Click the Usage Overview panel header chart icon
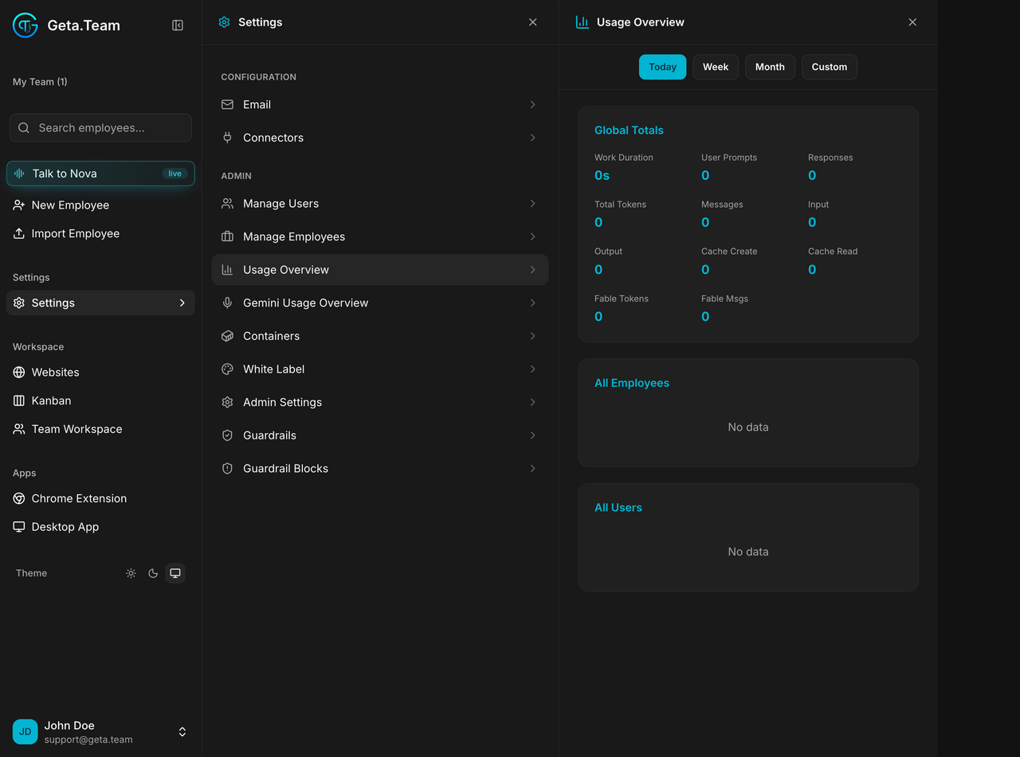 point(583,22)
